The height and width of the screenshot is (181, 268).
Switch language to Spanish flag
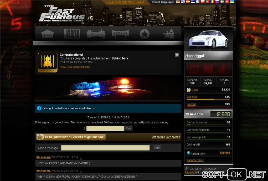[x=188, y=2]
